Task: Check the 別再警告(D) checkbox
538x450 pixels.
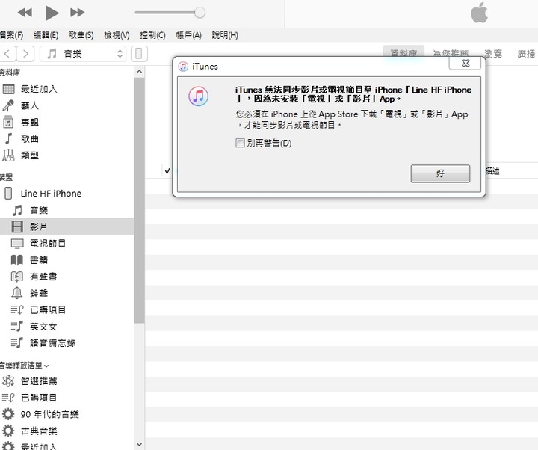Action: [x=240, y=143]
